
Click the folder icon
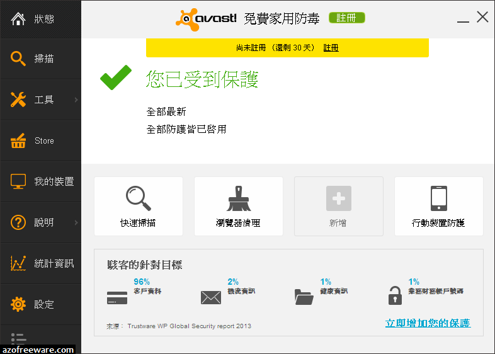(304, 297)
